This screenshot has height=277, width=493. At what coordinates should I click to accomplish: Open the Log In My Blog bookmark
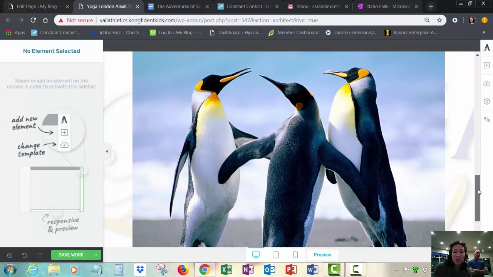coord(176,33)
